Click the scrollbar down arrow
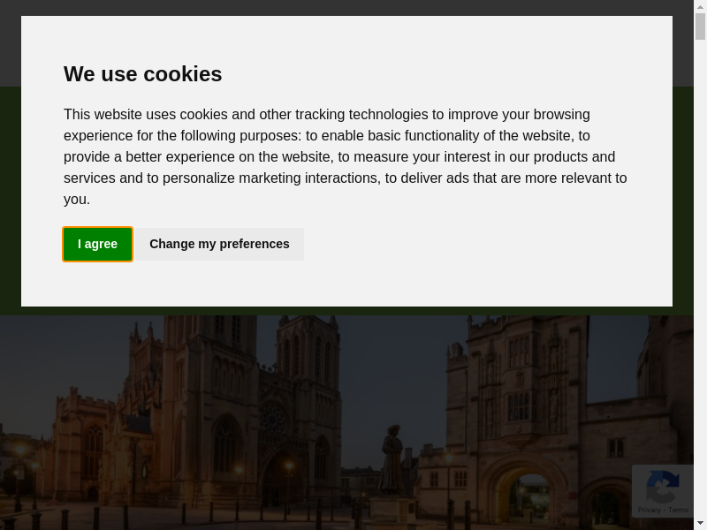Image resolution: width=707 pixels, height=530 pixels. coord(700,523)
